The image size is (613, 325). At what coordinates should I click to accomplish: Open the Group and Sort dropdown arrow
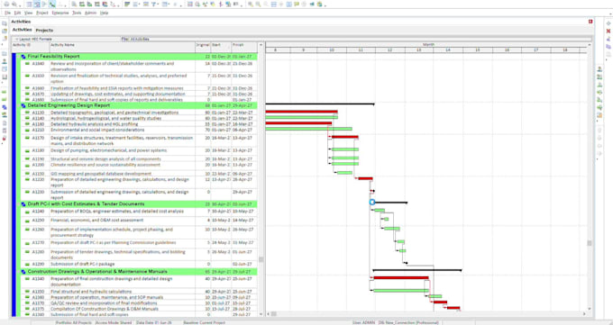click(169, 5)
